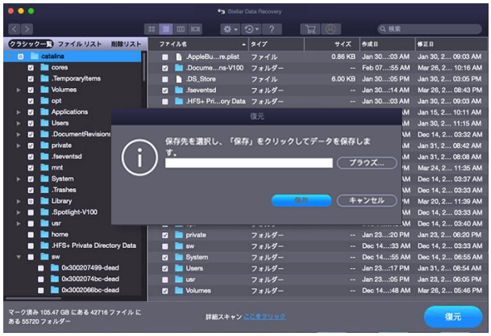Image resolution: width=491 pixels, height=336 pixels.
Task: Go back with the left arrow button
Action: pyautogui.click(x=14, y=29)
